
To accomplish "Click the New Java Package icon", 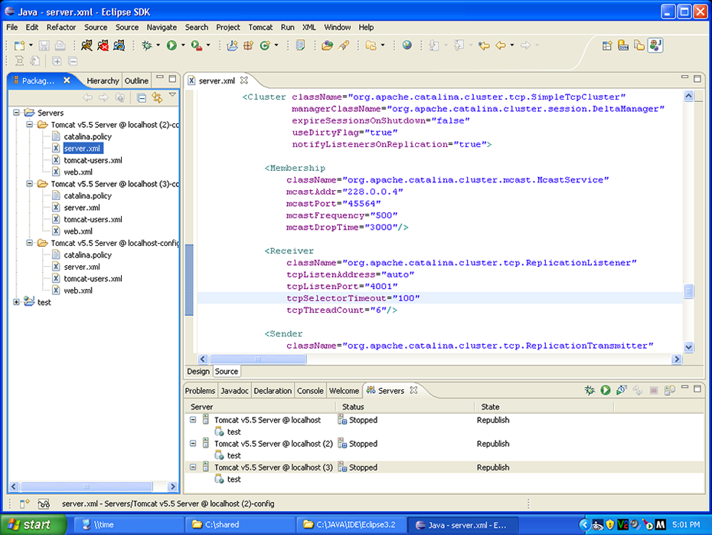I will click(x=248, y=45).
